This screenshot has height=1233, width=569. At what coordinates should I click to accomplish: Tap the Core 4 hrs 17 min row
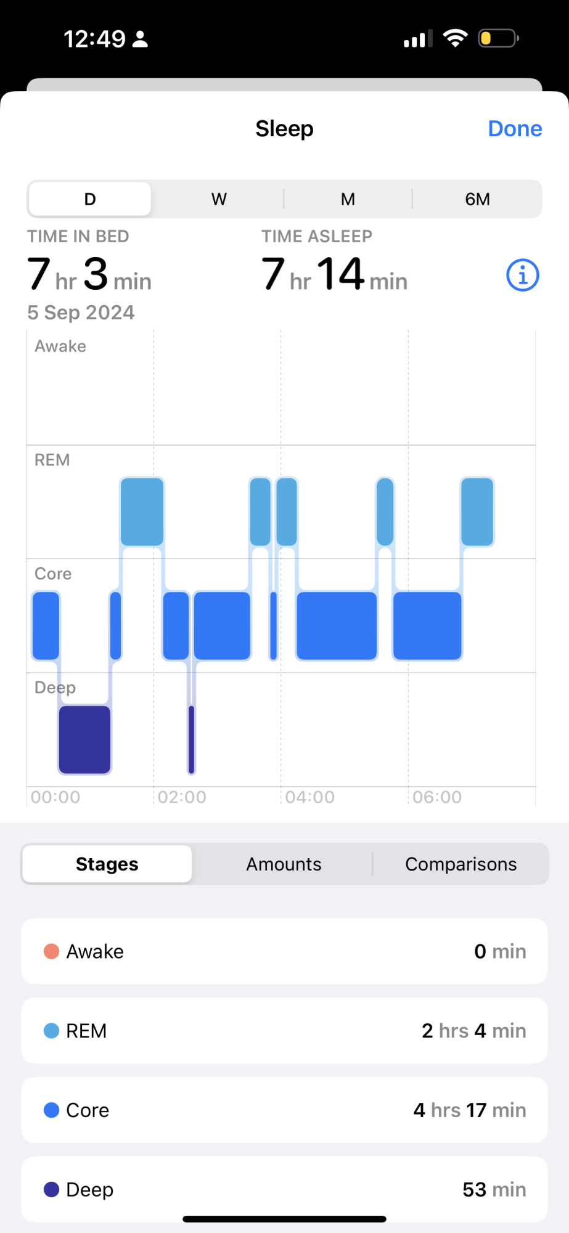[x=284, y=1110]
